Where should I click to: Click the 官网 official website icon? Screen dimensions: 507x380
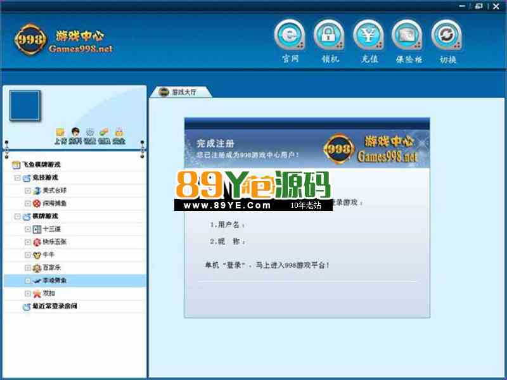(290, 35)
